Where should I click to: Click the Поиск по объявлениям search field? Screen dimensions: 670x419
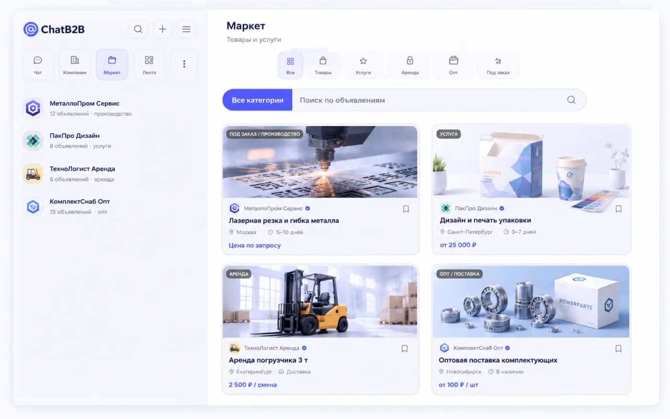click(428, 100)
